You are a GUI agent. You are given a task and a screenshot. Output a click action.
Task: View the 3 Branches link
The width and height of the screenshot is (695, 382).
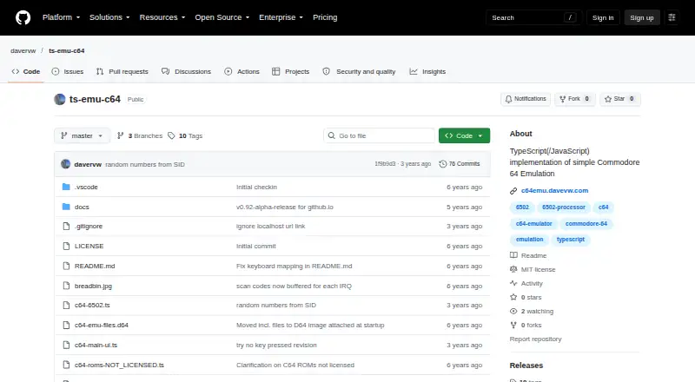click(140, 135)
